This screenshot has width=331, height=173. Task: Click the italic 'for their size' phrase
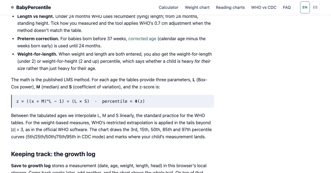[x=114, y=65]
